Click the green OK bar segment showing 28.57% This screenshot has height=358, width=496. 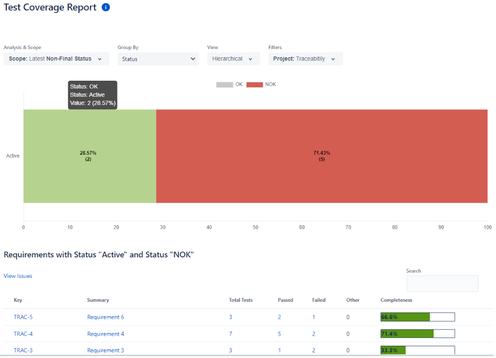90,156
